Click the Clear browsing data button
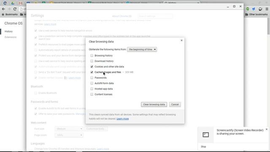 click(154, 104)
